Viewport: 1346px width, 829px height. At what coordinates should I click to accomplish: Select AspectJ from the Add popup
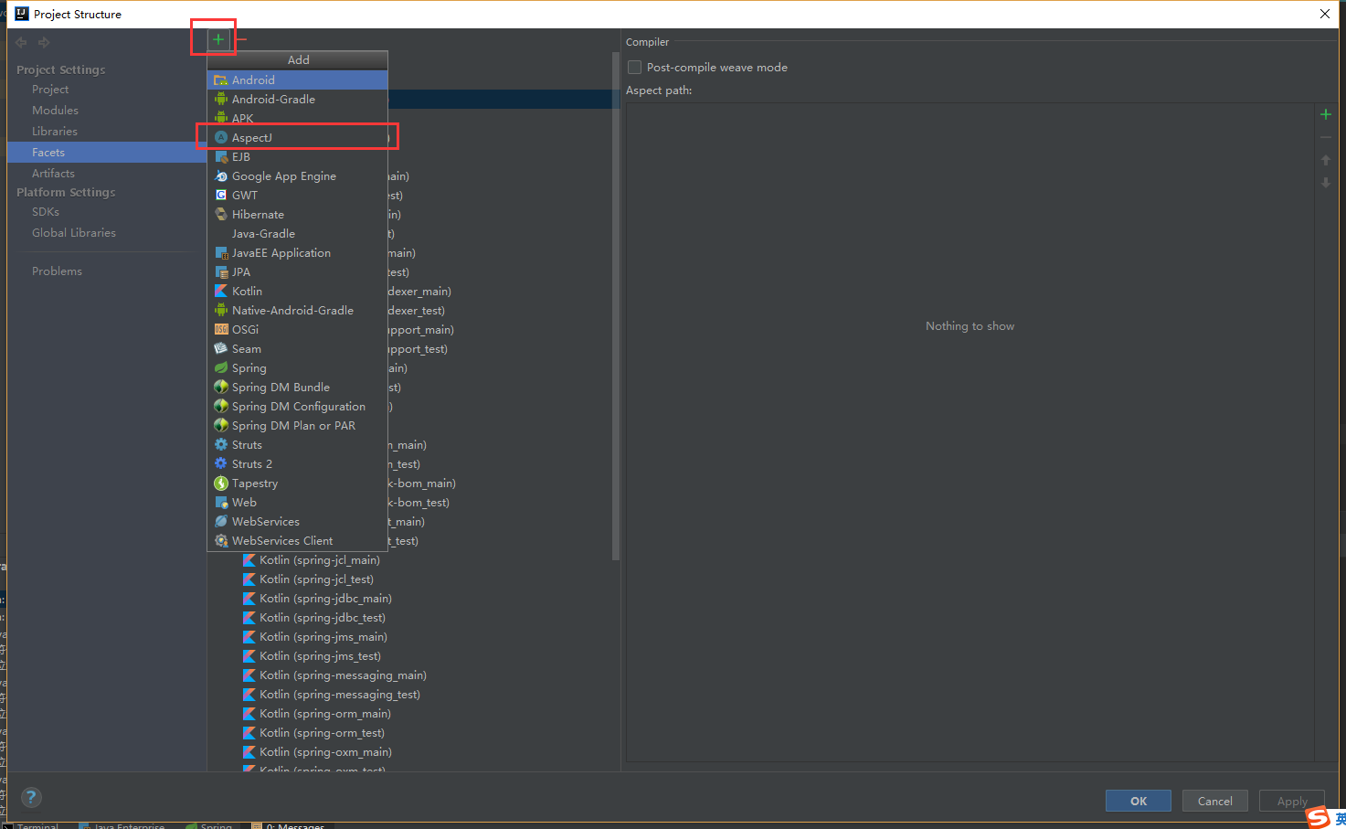coord(298,138)
